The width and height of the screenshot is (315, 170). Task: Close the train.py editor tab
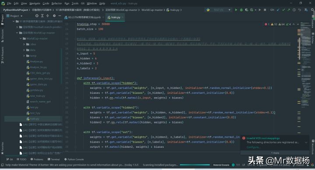pyautogui.click(x=122, y=17)
